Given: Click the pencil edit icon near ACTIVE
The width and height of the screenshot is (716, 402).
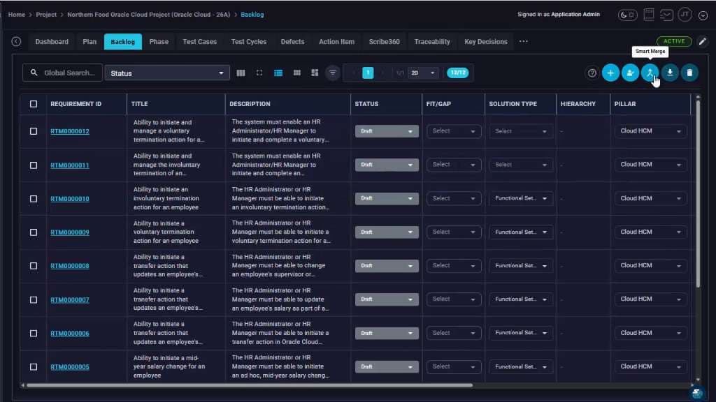Looking at the screenshot, I should point(702,41).
